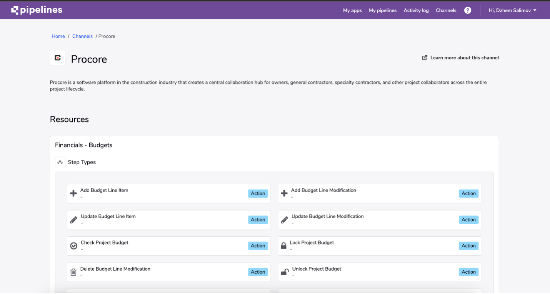Click the Step Types label

click(82, 162)
